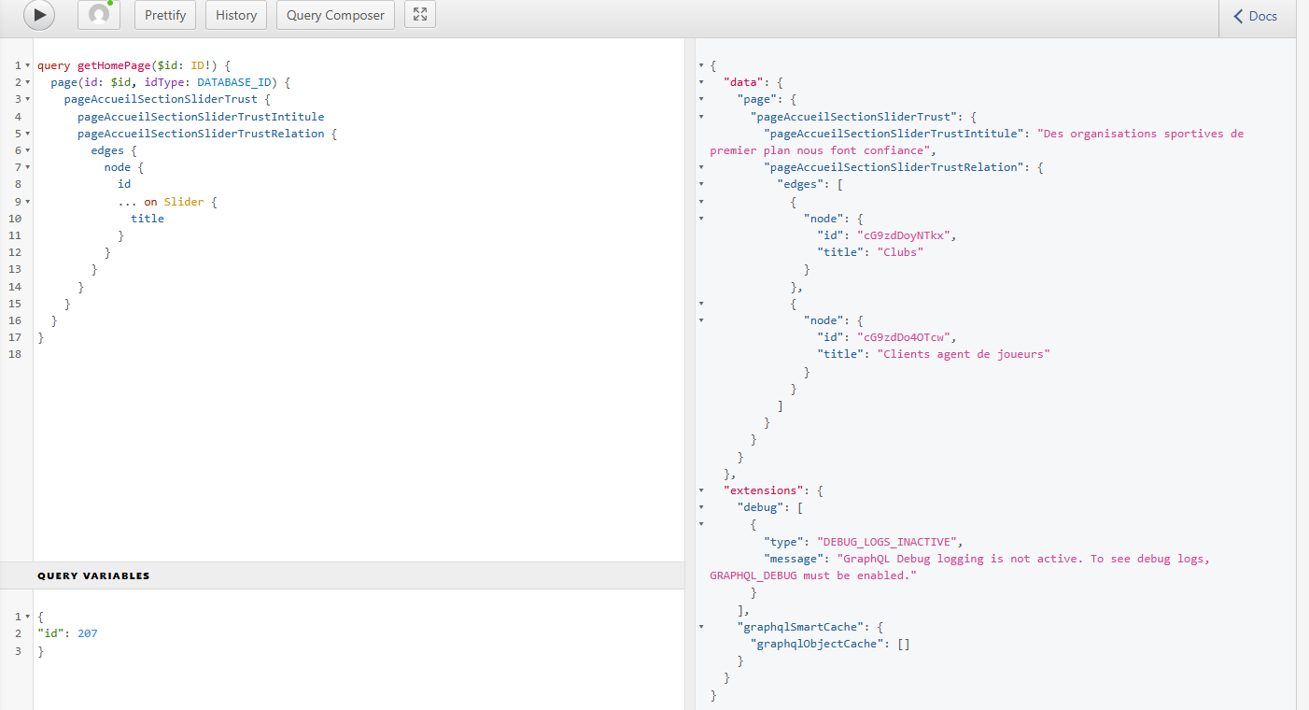Click "graphqlObjectCache" key in the response

[x=817, y=644]
